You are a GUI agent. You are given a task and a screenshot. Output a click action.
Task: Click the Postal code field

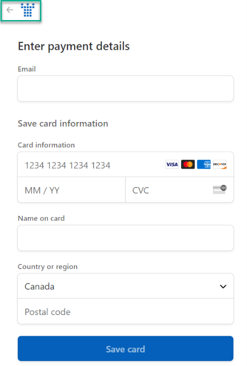click(x=125, y=311)
